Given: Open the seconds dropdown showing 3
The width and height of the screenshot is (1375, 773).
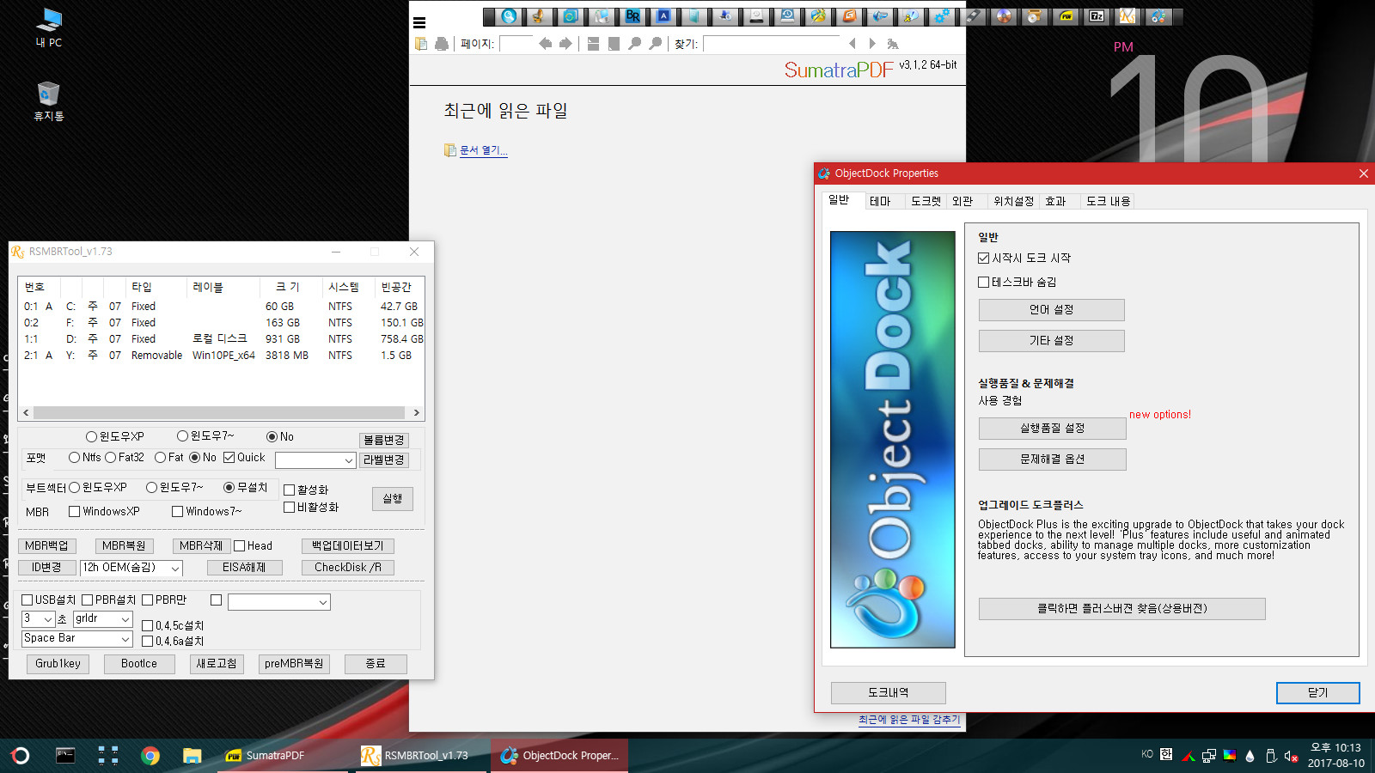Looking at the screenshot, I should 39,619.
